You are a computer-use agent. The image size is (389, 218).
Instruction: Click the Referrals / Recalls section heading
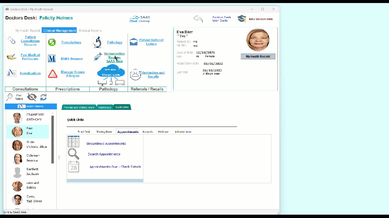(147, 89)
